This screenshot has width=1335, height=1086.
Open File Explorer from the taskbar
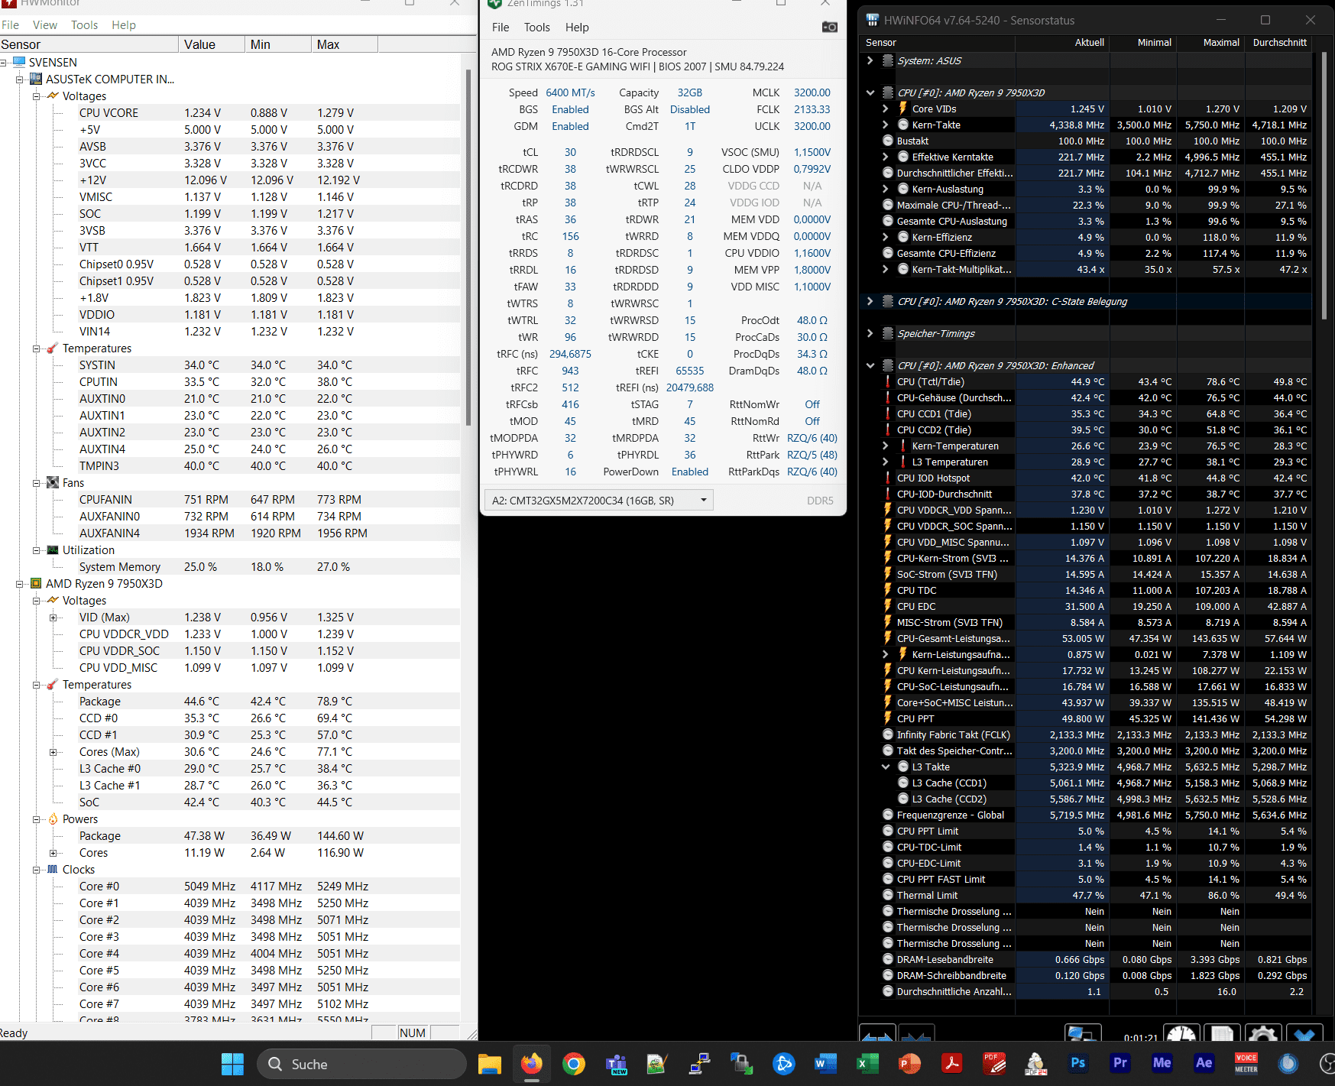(x=490, y=1064)
